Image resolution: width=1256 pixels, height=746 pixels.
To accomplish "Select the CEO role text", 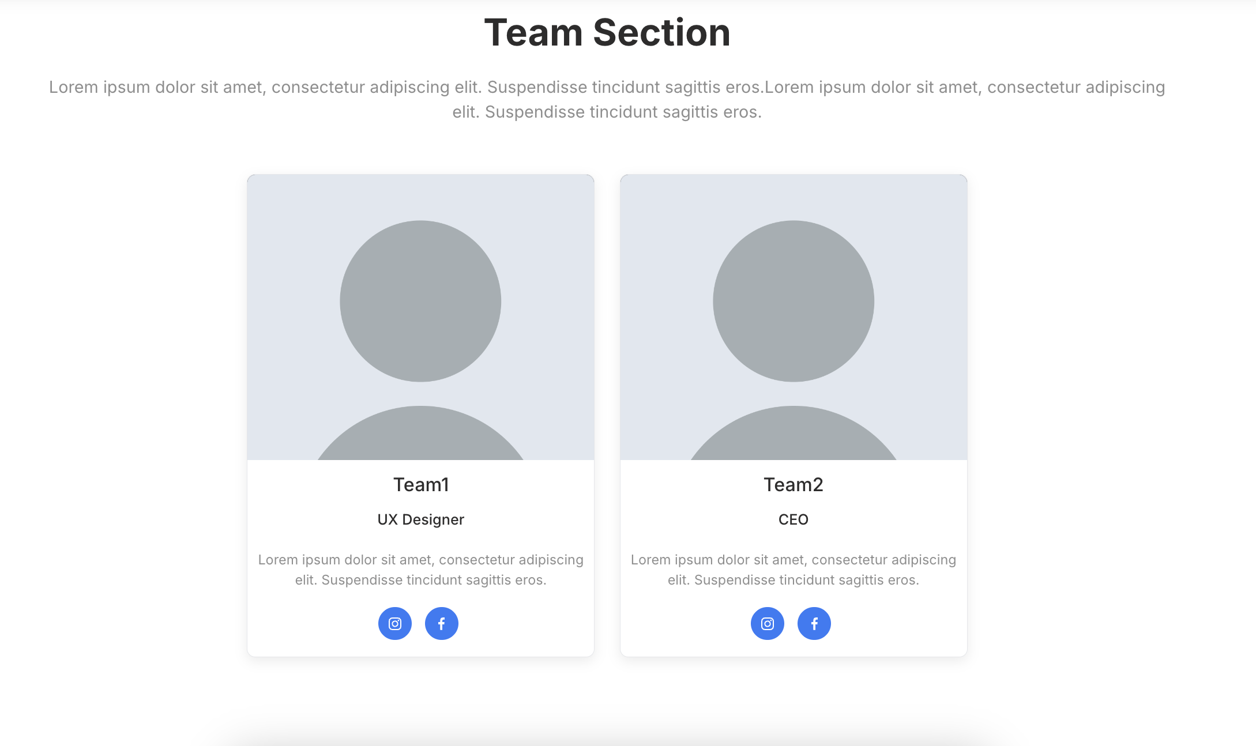I will click(x=794, y=519).
